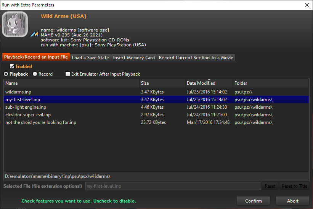
Task: Click the Abort button
Action: pyautogui.click(x=292, y=201)
